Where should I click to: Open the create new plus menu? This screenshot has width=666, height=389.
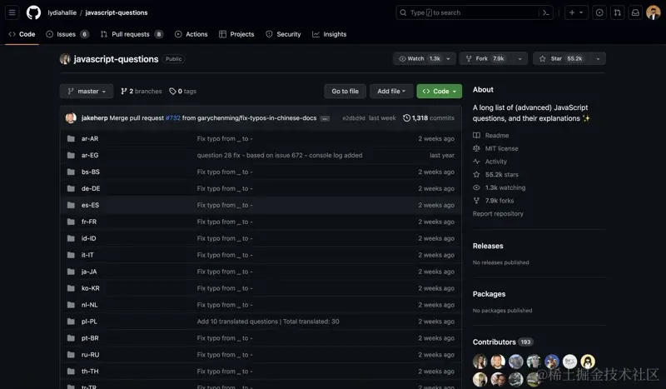[x=576, y=12]
